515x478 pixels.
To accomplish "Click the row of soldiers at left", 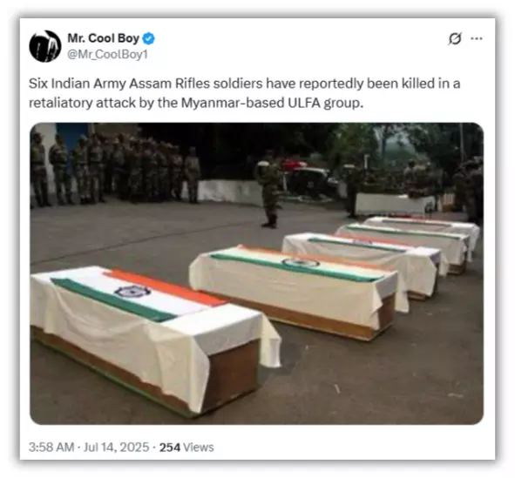I will (115, 169).
